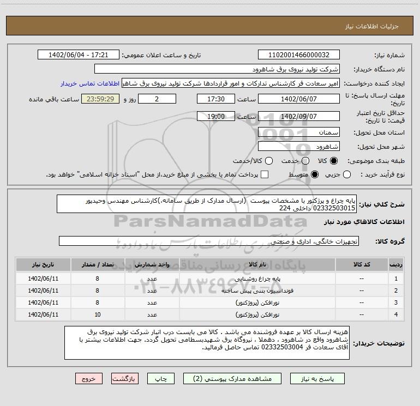Click quantity 10 in row 4
The image size is (420, 406).
[x=98, y=315]
